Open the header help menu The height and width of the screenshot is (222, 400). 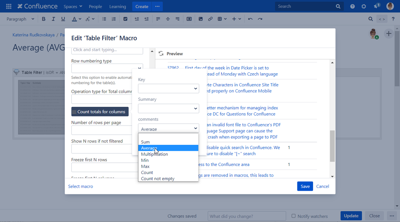pos(352,6)
